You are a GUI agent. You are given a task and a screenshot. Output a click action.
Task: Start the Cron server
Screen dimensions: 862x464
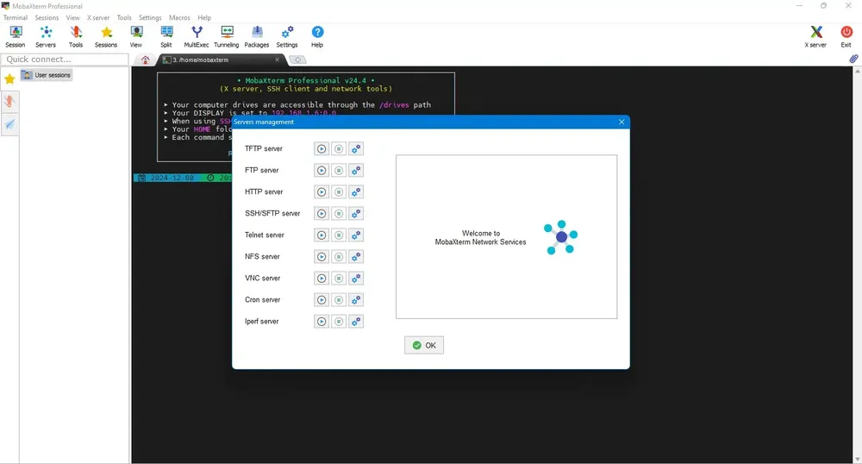pos(322,299)
